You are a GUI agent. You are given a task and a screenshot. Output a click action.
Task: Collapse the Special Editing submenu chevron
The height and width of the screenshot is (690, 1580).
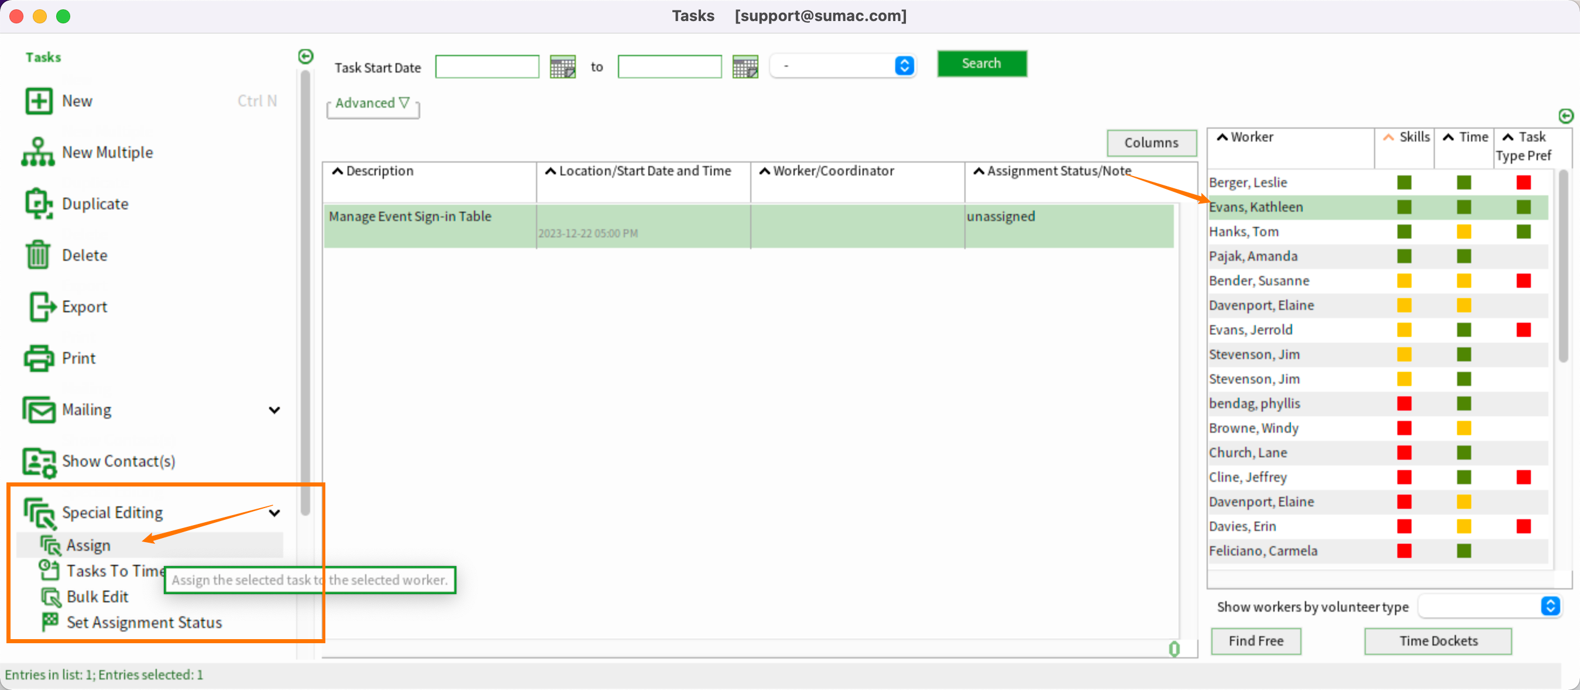(275, 512)
